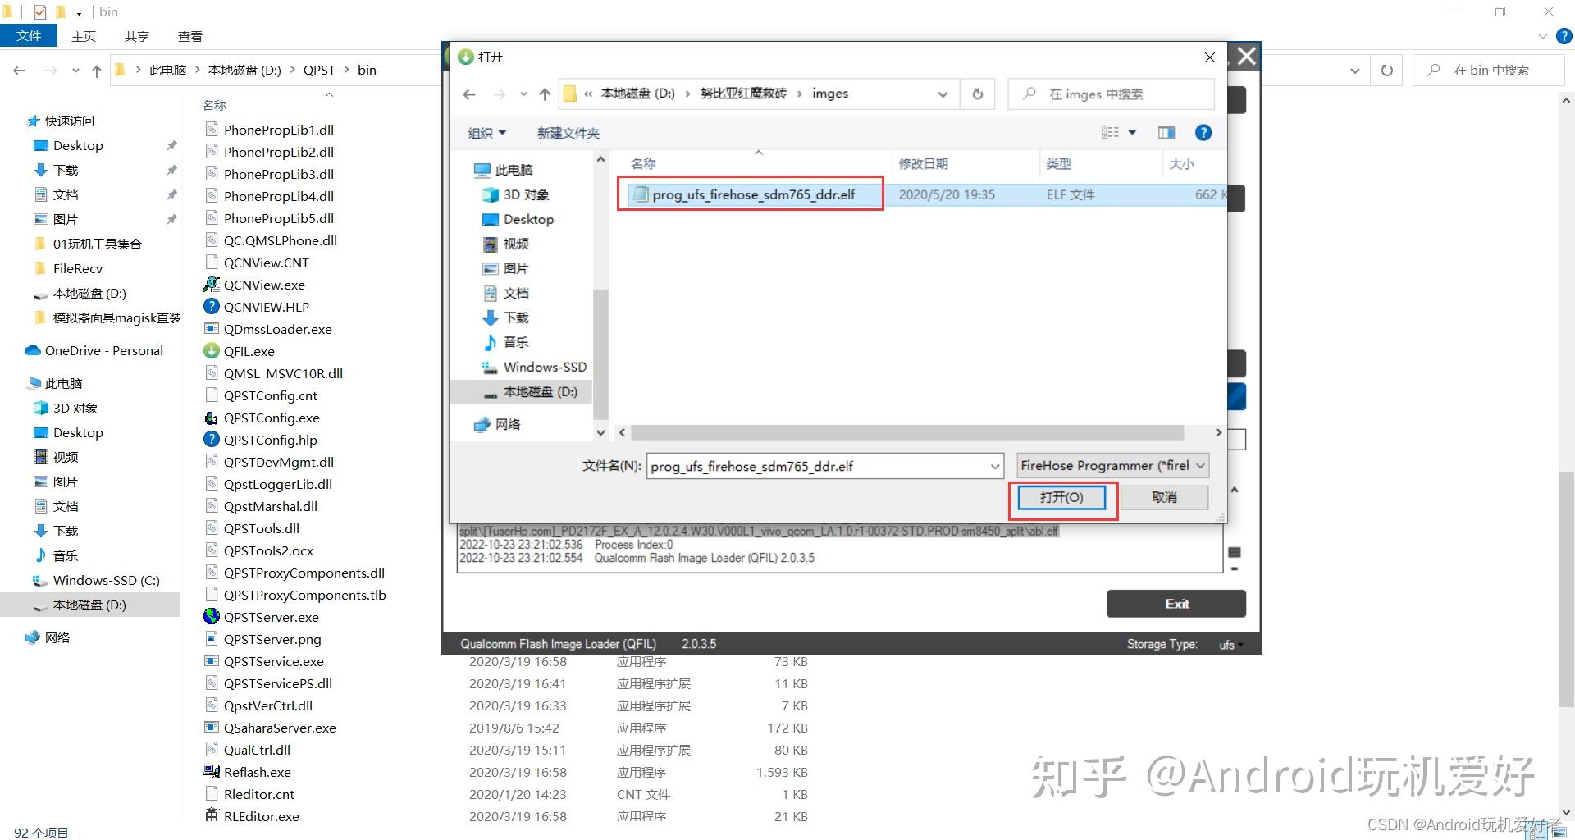Sort by 修改日期 column in Open dialog
The image size is (1575, 840).
tap(965, 164)
